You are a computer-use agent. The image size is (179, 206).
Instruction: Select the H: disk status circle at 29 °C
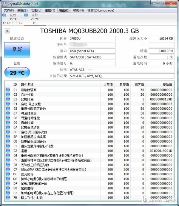26,15
